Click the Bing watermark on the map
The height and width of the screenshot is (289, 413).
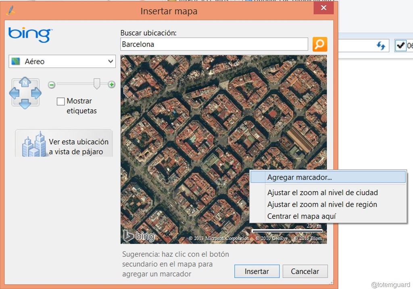(x=139, y=236)
